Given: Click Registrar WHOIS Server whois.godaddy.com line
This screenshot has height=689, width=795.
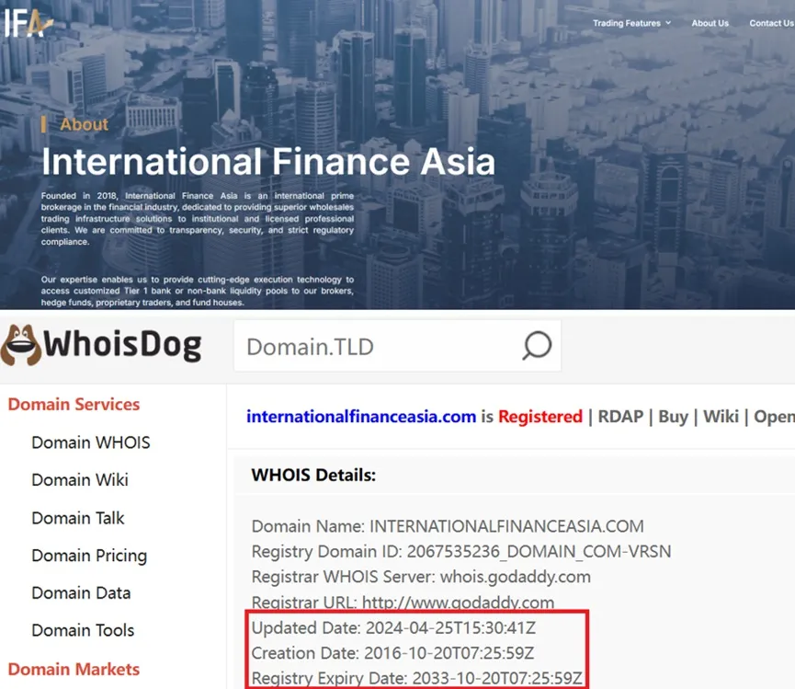Looking at the screenshot, I should coord(421,577).
